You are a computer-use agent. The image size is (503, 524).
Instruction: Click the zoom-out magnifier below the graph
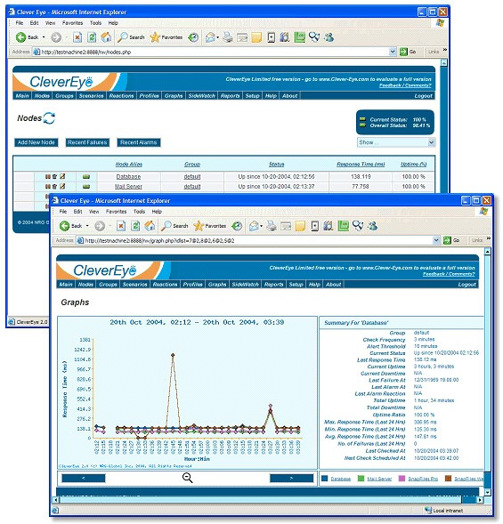click(x=187, y=478)
